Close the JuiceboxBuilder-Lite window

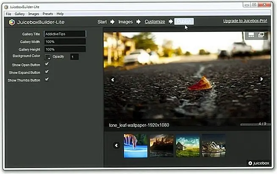(264, 5)
